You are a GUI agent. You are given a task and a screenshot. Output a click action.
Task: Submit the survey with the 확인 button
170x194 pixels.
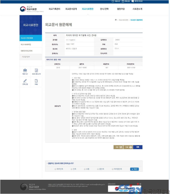[134, 169]
